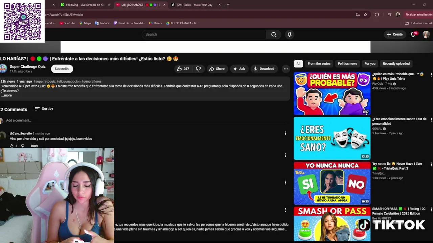The height and width of the screenshot is (243, 433).
Task: Click the #superretoquiz hashtag
Action: pyautogui.click(x=44, y=81)
